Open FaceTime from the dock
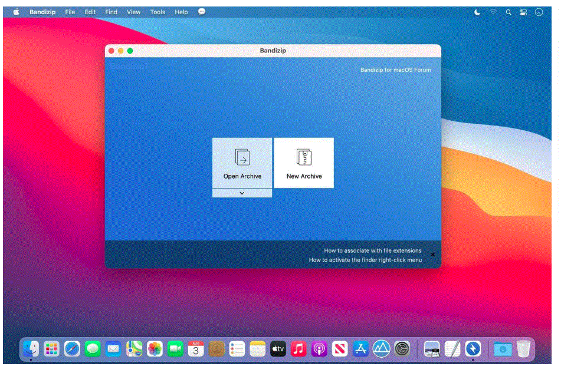This screenshot has width=561, height=373. (175, 349)
